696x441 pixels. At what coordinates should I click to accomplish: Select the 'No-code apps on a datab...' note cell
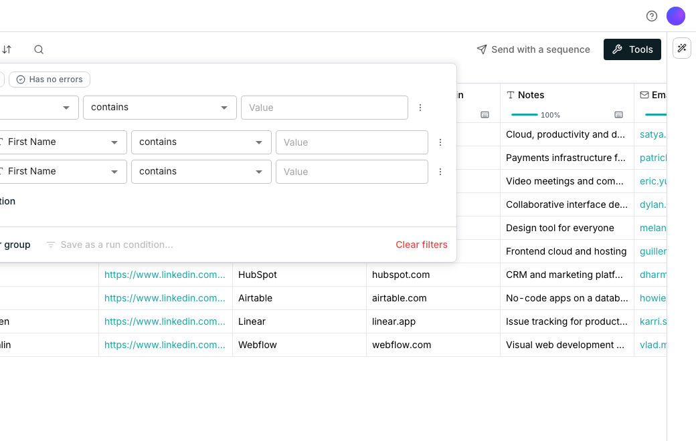pyautogui.click(x=567, y=298)
